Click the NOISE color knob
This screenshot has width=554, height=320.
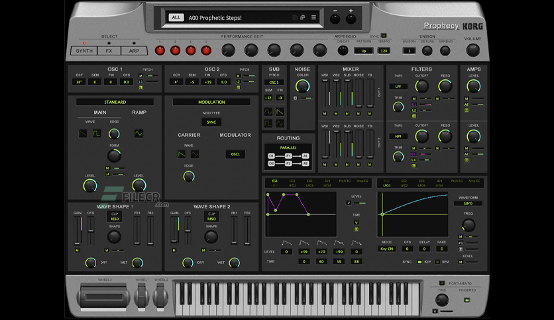pyautogui.click(x=302, y=86)
